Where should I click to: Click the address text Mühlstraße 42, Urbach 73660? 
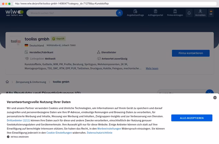point(61,45)
